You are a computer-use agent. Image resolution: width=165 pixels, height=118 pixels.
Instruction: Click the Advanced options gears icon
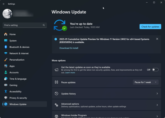click(56, 105)
